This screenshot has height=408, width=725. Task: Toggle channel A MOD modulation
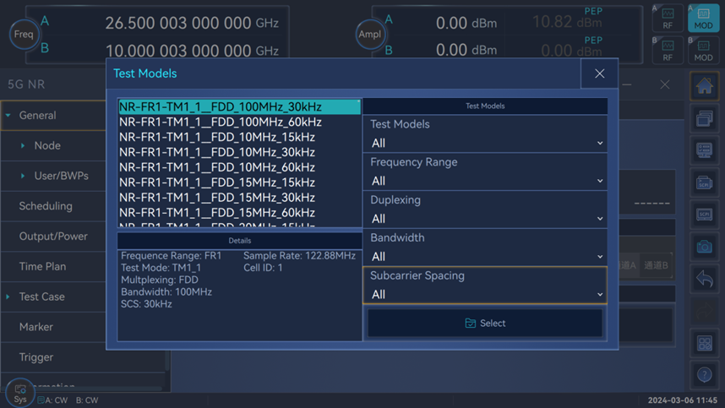pos(703,19)
